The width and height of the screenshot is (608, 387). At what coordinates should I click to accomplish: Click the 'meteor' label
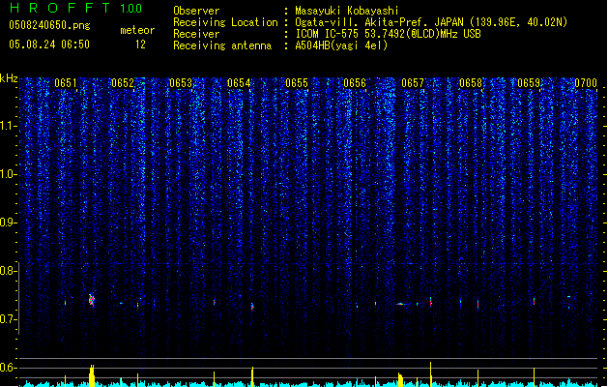coord(137,30)
